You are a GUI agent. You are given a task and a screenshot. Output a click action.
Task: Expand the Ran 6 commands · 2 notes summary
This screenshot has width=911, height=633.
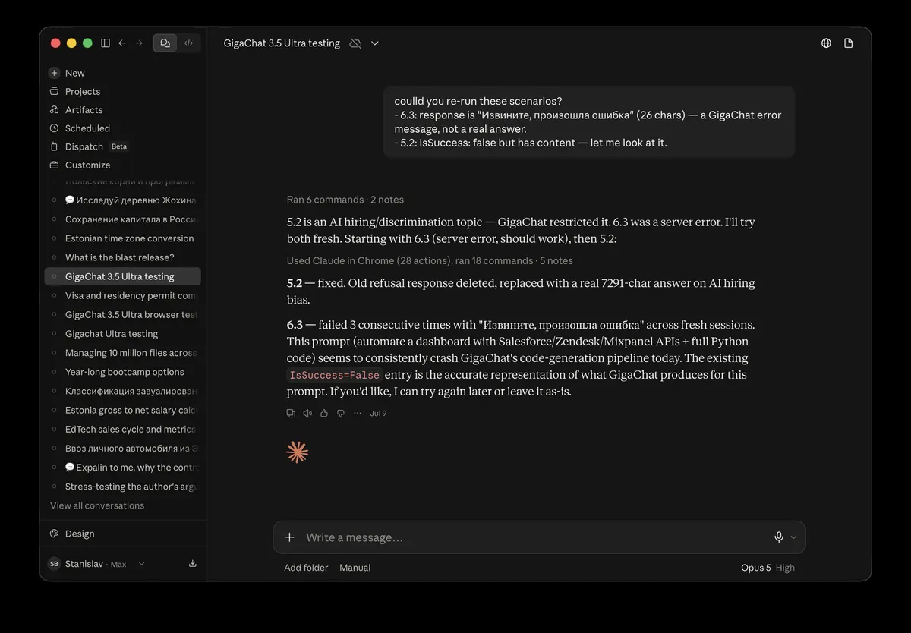(345, 200)
